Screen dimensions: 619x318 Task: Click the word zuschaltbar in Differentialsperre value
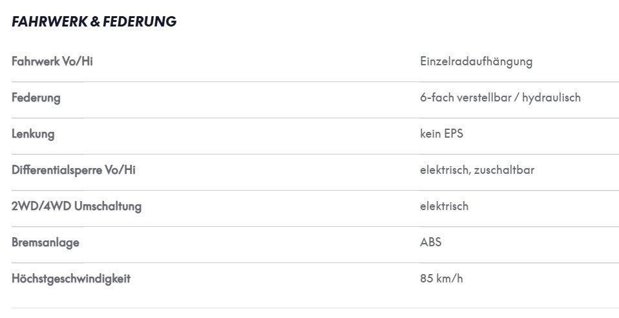tap(504, 170)
